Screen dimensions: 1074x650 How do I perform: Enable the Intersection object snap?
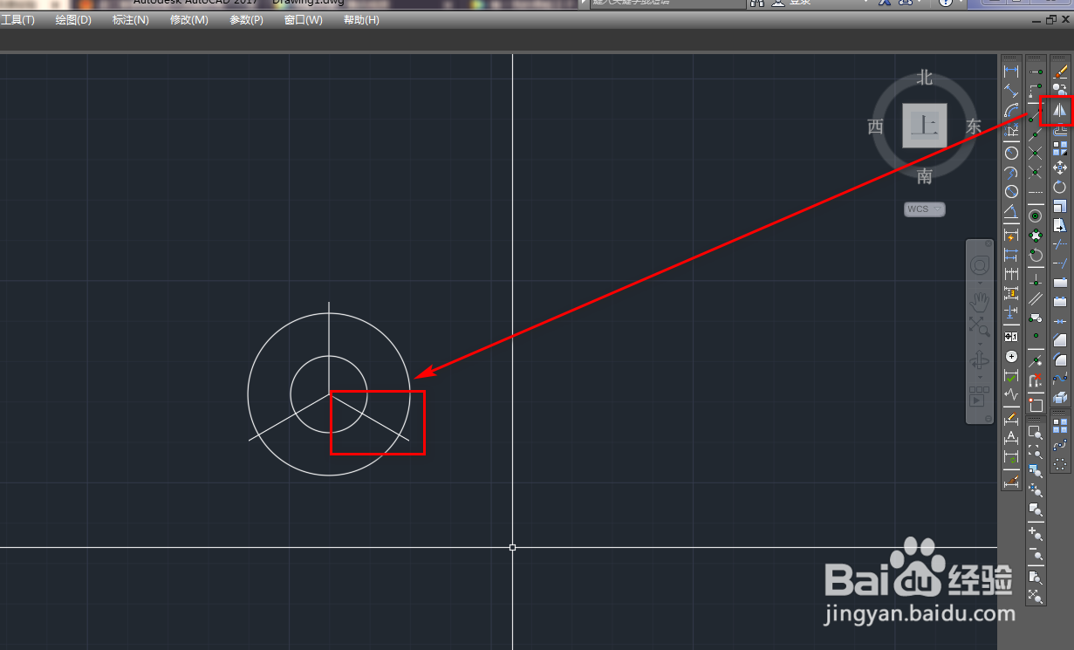click(x=1036, y=154)
